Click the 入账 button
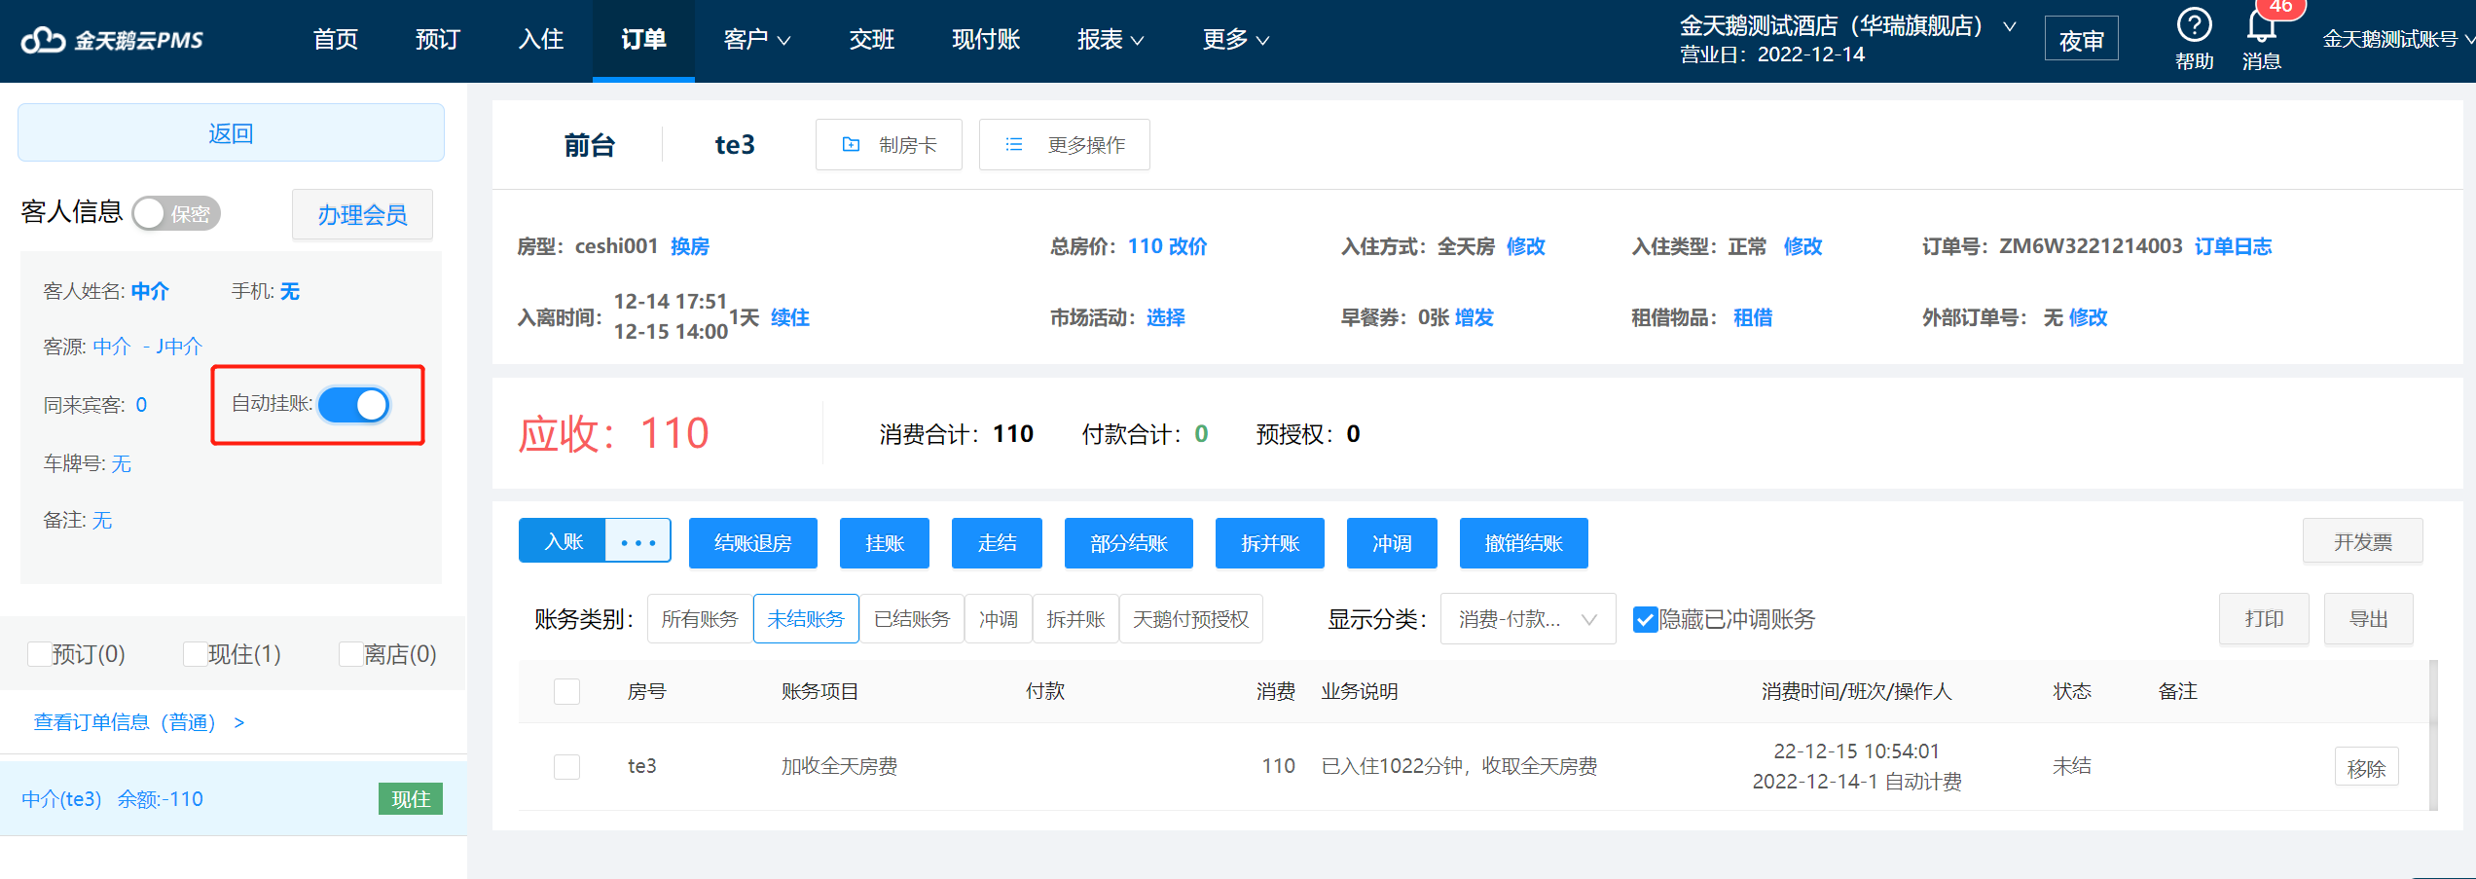The width and height of the screenshot is (2476, 879). [x=564, y=541]
